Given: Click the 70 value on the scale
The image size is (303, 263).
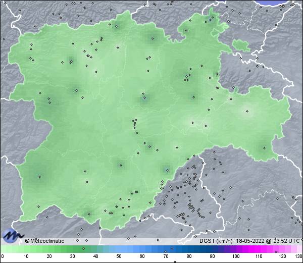Looking at the screenshot, I should coord(166,256).
